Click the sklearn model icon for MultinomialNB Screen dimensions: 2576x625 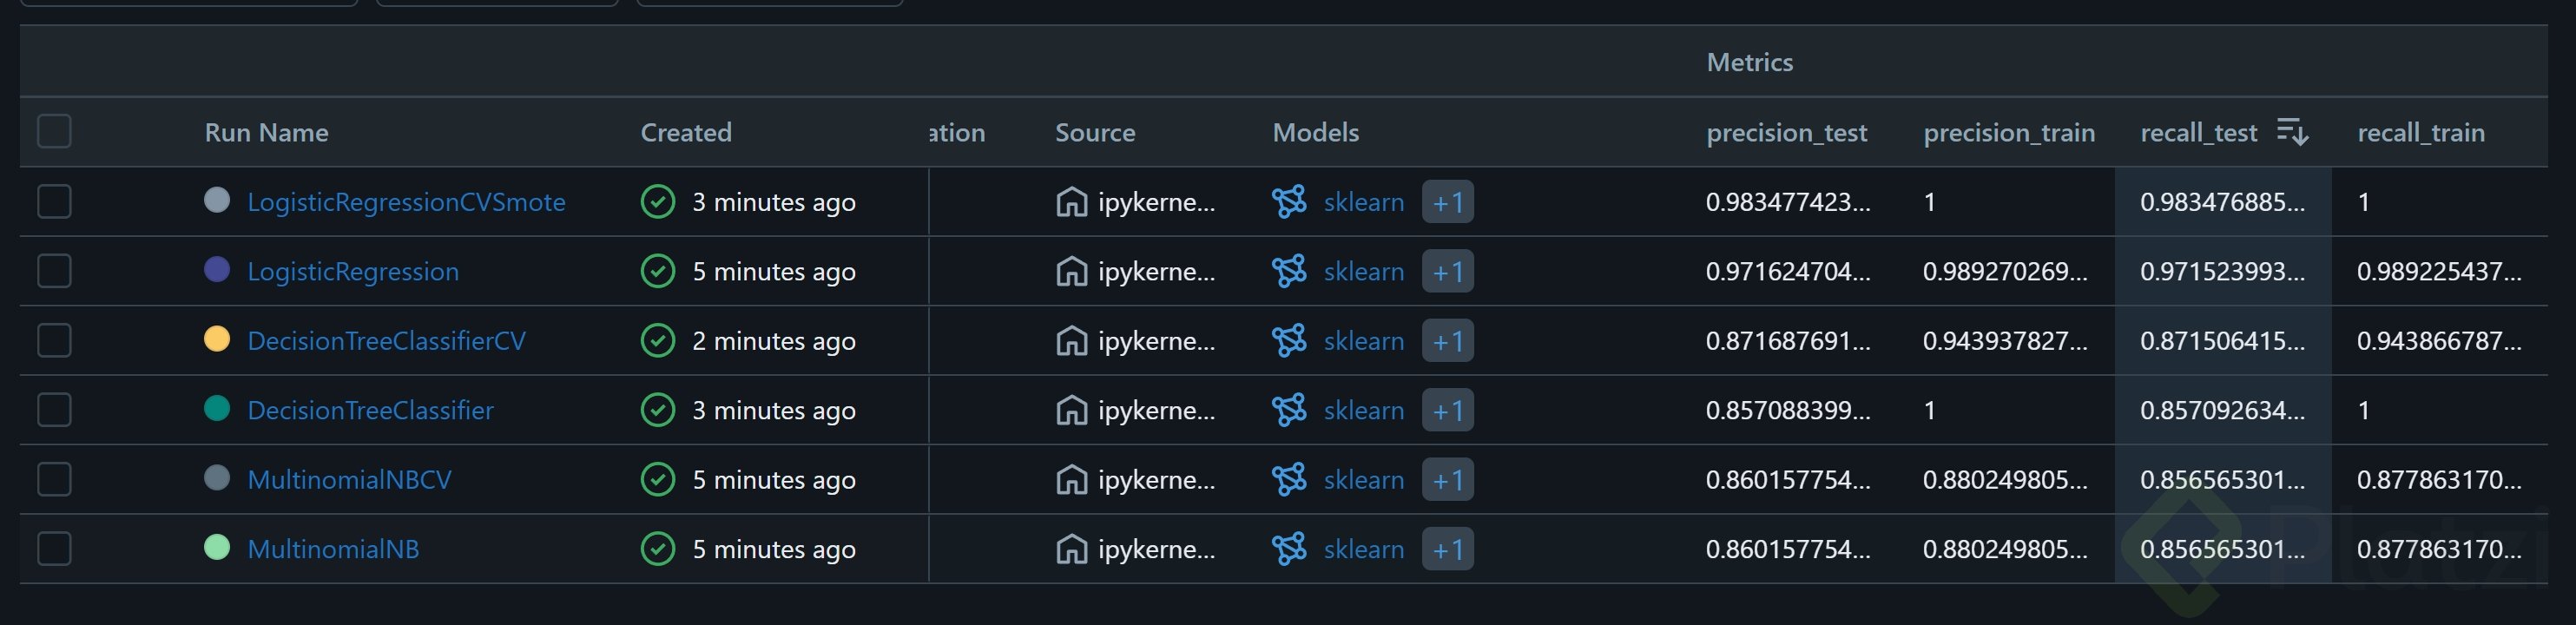[1289, 549]
